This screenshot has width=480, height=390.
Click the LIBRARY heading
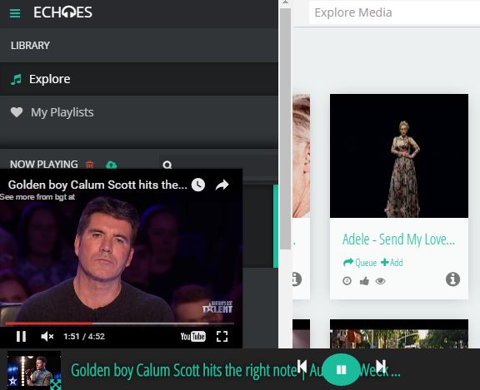click(x=30, y=46)
